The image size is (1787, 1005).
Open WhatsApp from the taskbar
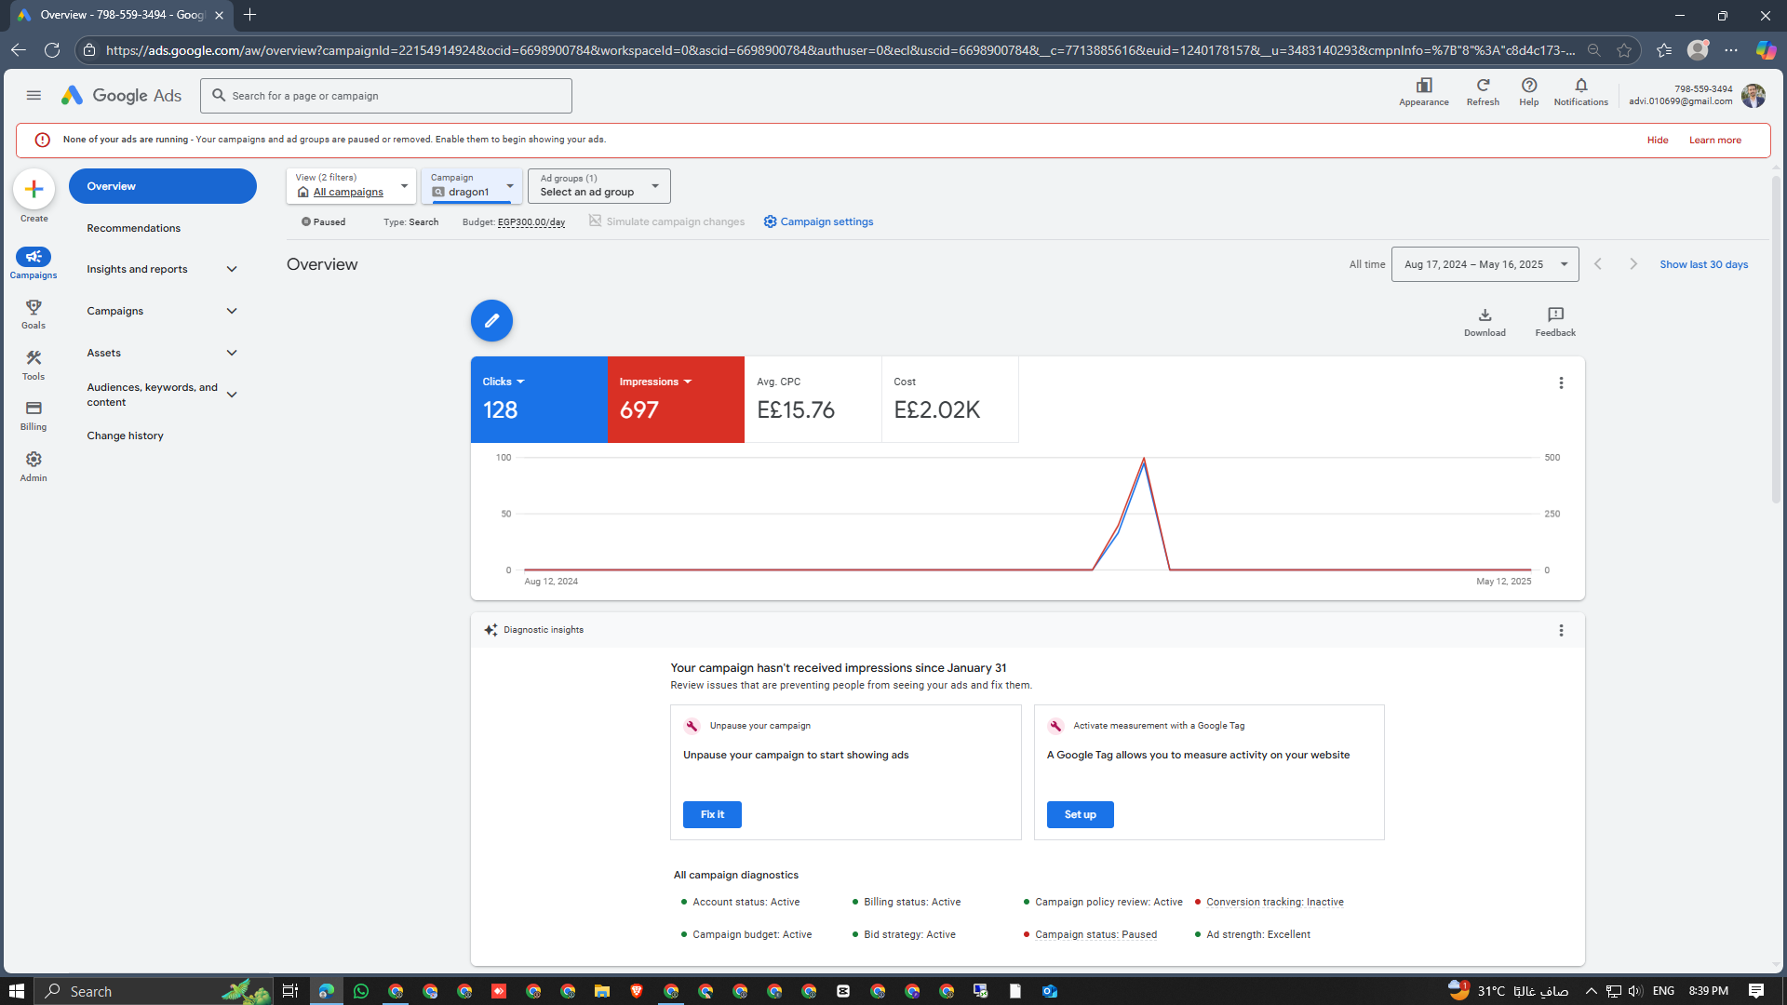pos(361,991)
